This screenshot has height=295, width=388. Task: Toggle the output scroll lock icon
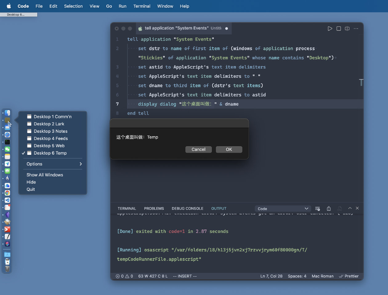point(329,209)
